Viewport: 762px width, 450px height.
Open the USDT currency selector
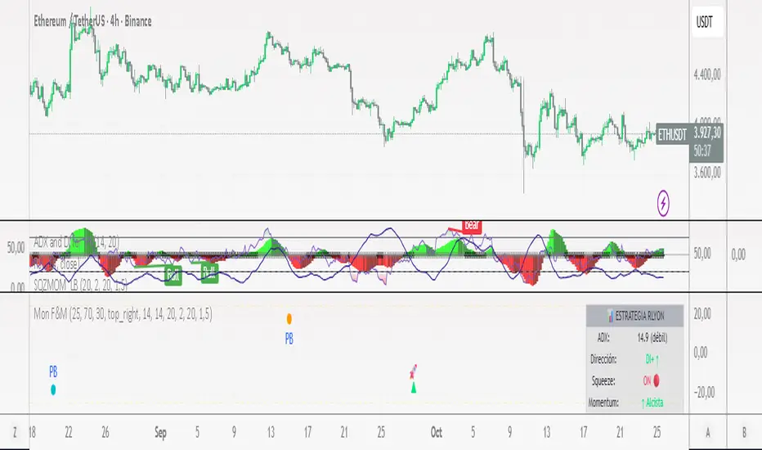707,22
